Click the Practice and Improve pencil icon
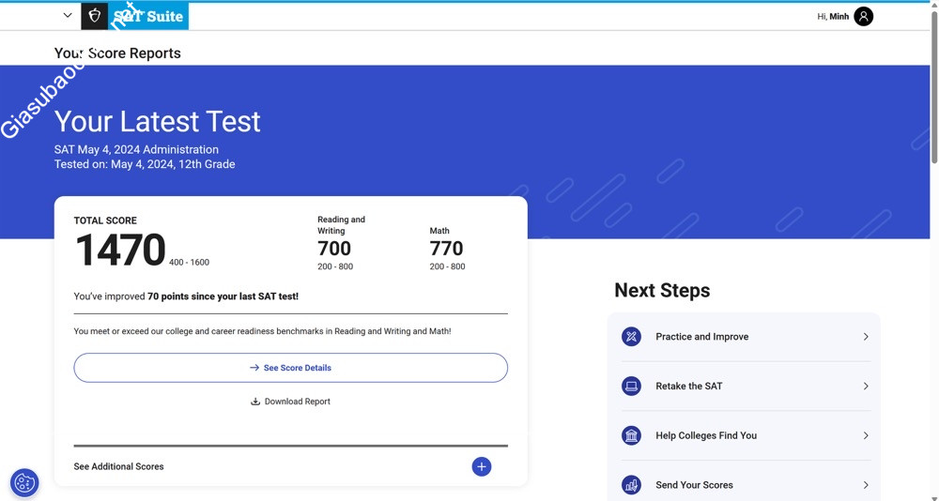The width and height of the screenshot is (939, 501). point(631,337)
